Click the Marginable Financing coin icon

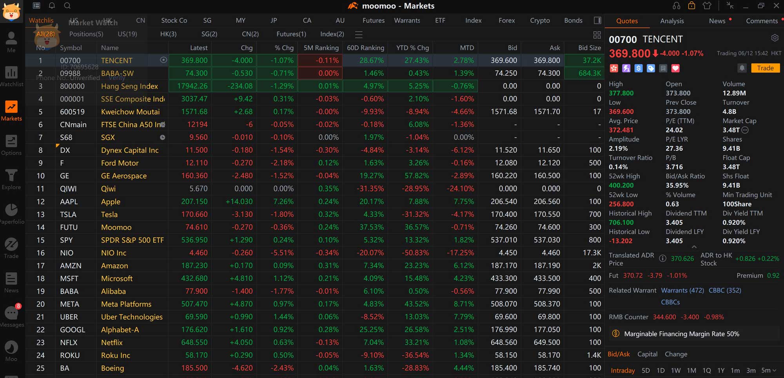tap(616, 334)
